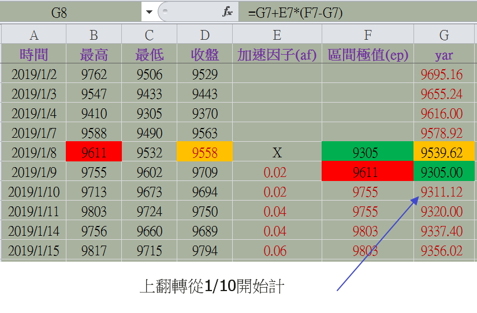
Task: Select yar cell 9578.92
Action: (x=444, y=133)
